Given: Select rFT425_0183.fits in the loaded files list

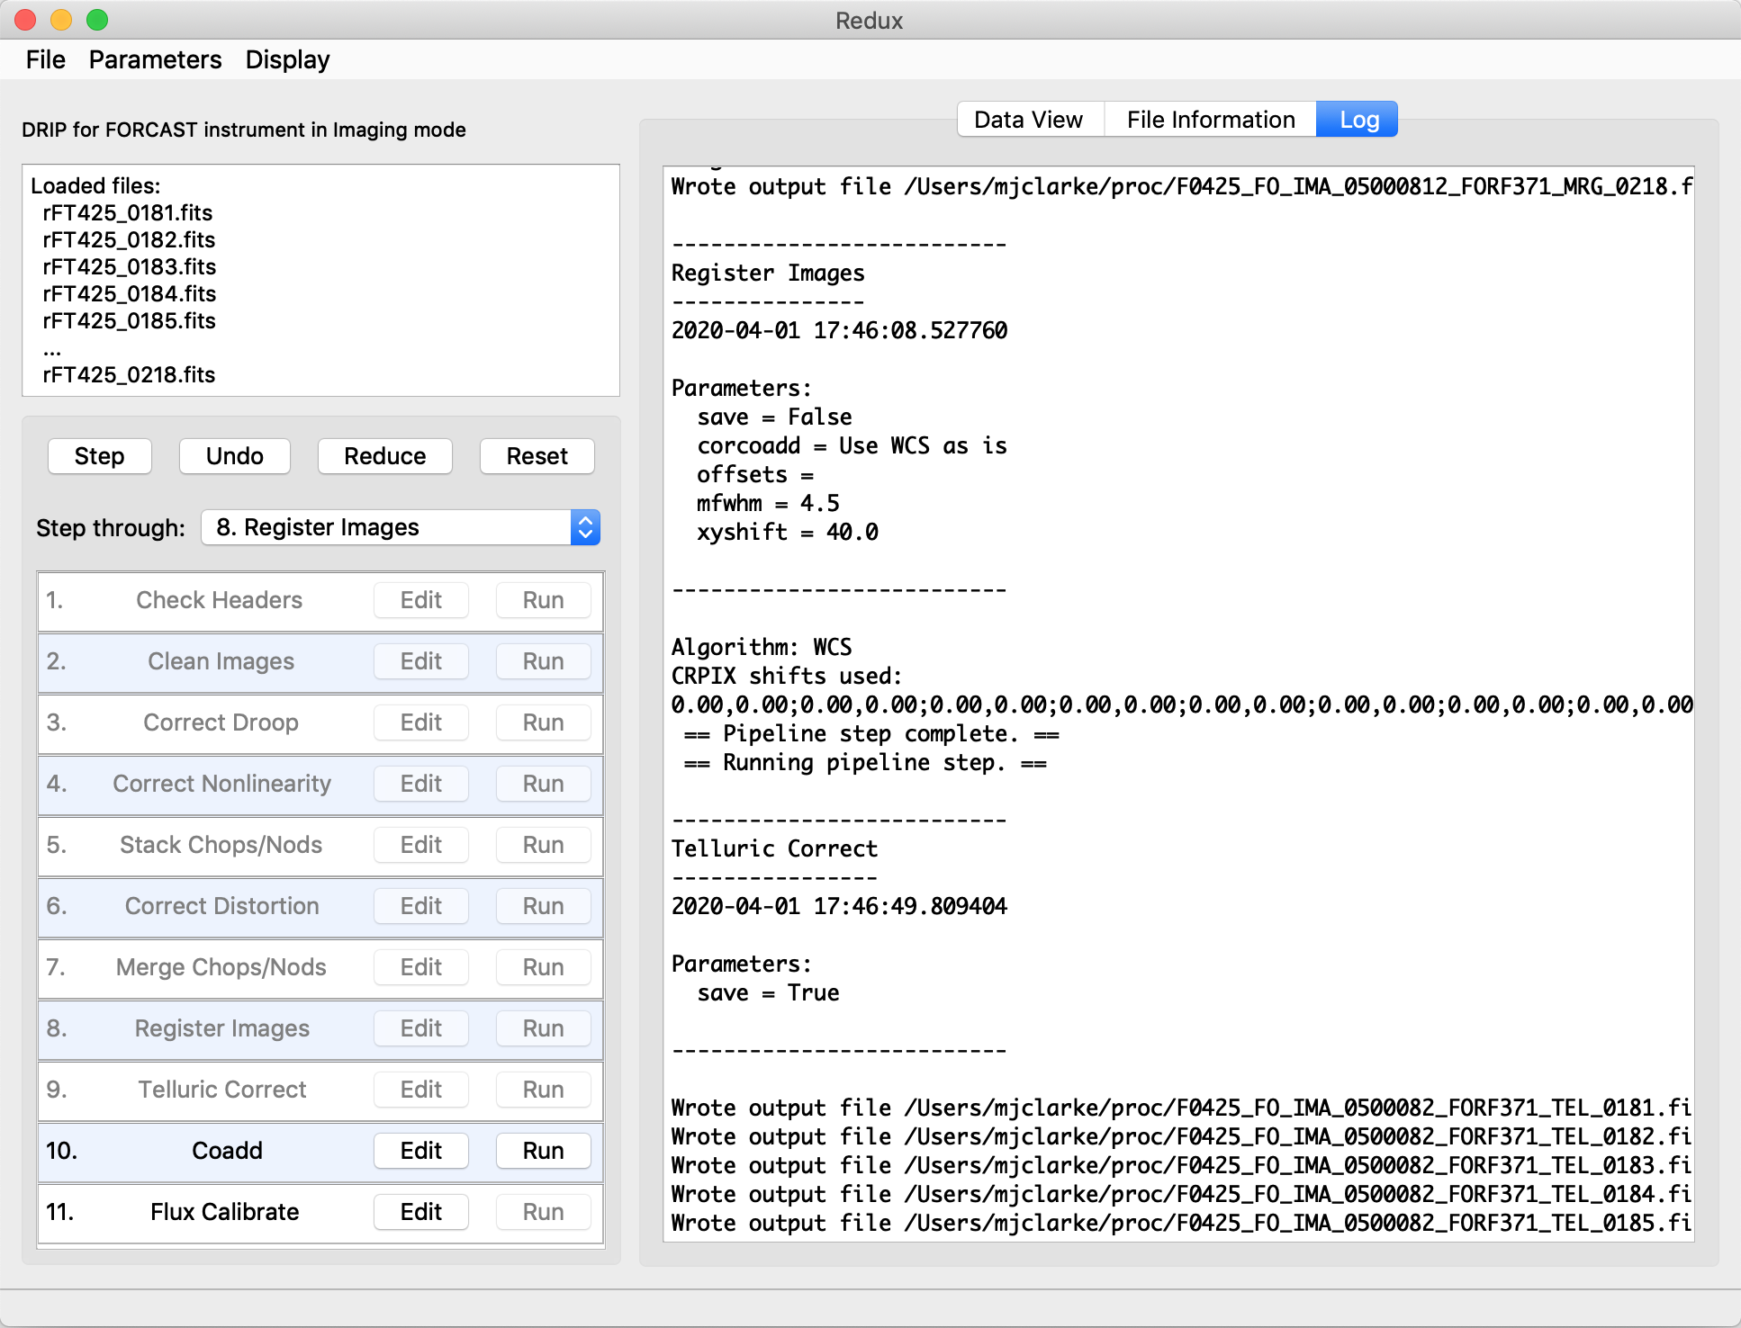Looking at the screenshot, I should pyautogui.click(x=129, y=266).
